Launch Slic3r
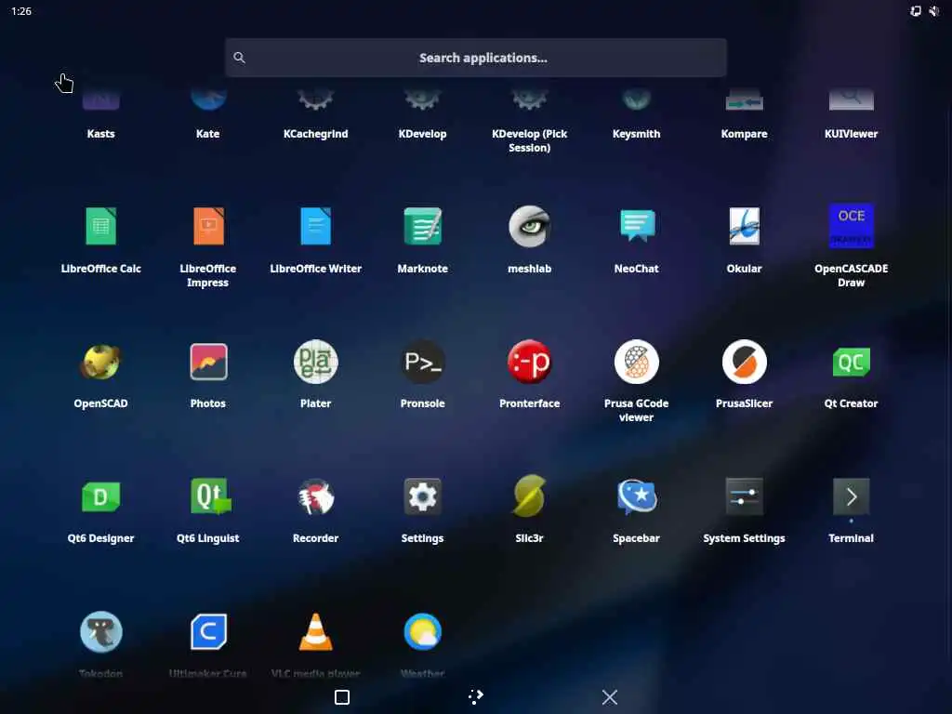 [529, 510]
